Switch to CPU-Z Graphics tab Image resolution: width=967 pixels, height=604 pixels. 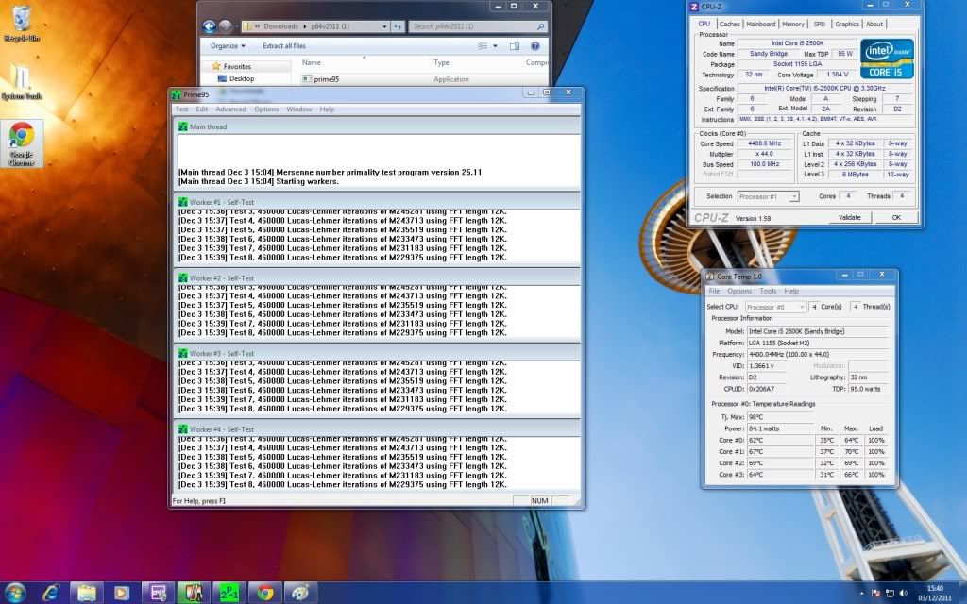click(x=847, y=24)
